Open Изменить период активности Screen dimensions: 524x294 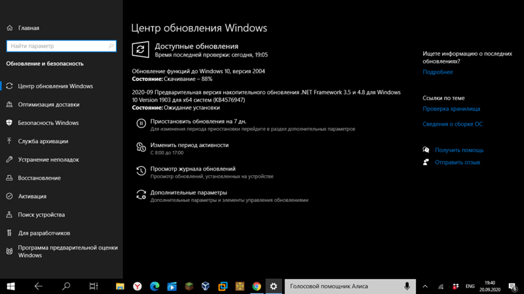tap(189, 145)
